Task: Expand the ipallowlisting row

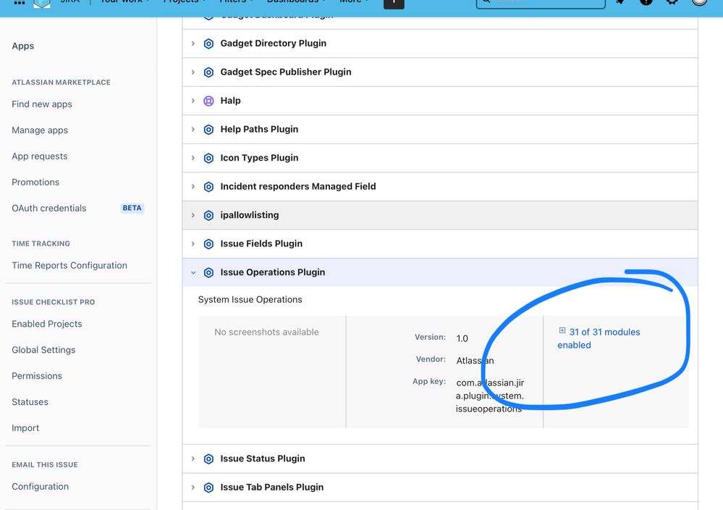Action: 193,215
